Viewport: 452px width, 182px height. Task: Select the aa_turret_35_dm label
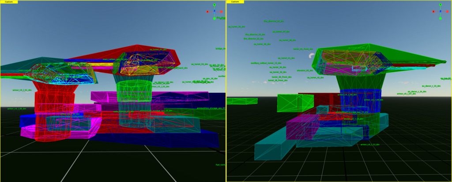236,27
